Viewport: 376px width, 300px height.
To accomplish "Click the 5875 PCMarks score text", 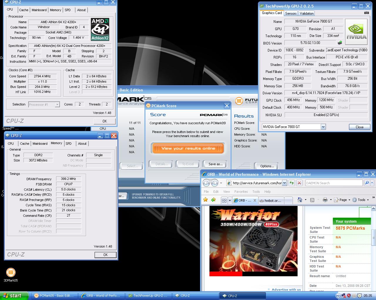I will 350,228.
